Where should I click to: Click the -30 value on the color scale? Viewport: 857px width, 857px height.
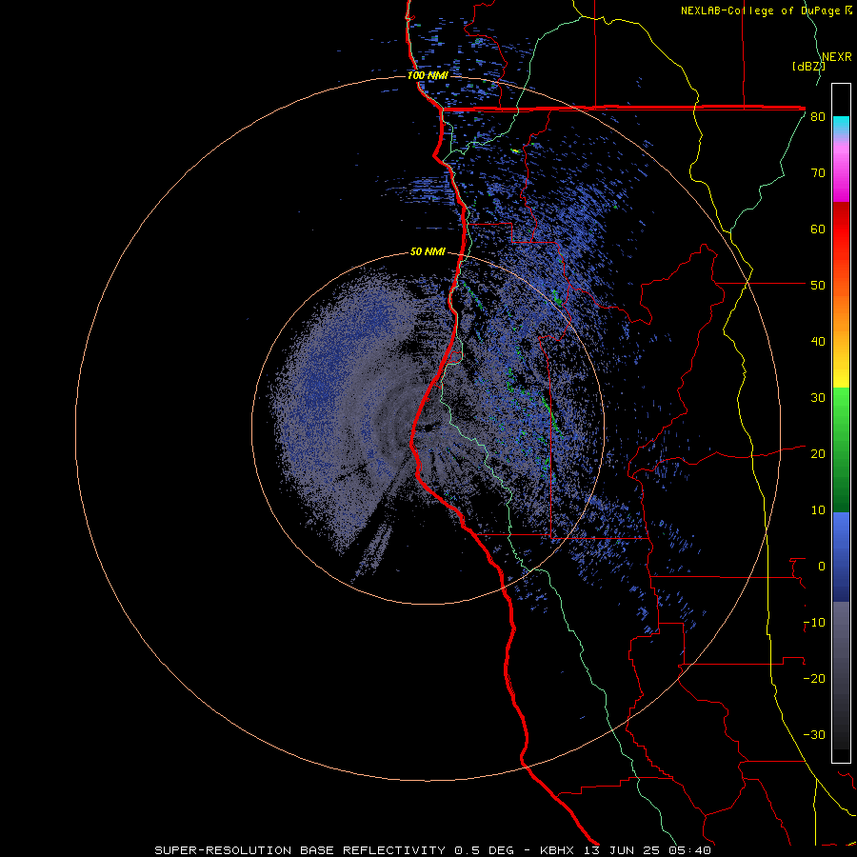(x=814, y=735)
